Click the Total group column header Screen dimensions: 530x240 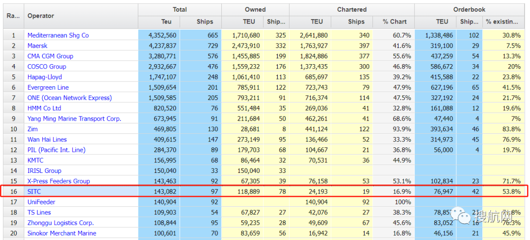(x=180, y=9)
